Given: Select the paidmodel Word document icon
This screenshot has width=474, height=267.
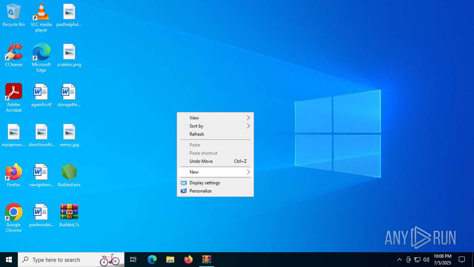Looking at the screenshot, I should [x=41, y=216].
